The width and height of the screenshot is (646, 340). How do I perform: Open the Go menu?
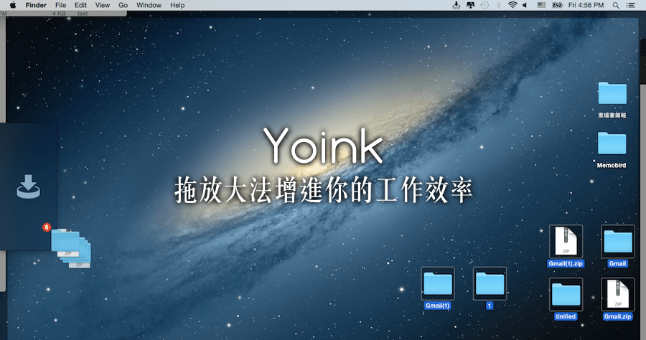coord(123,5)
